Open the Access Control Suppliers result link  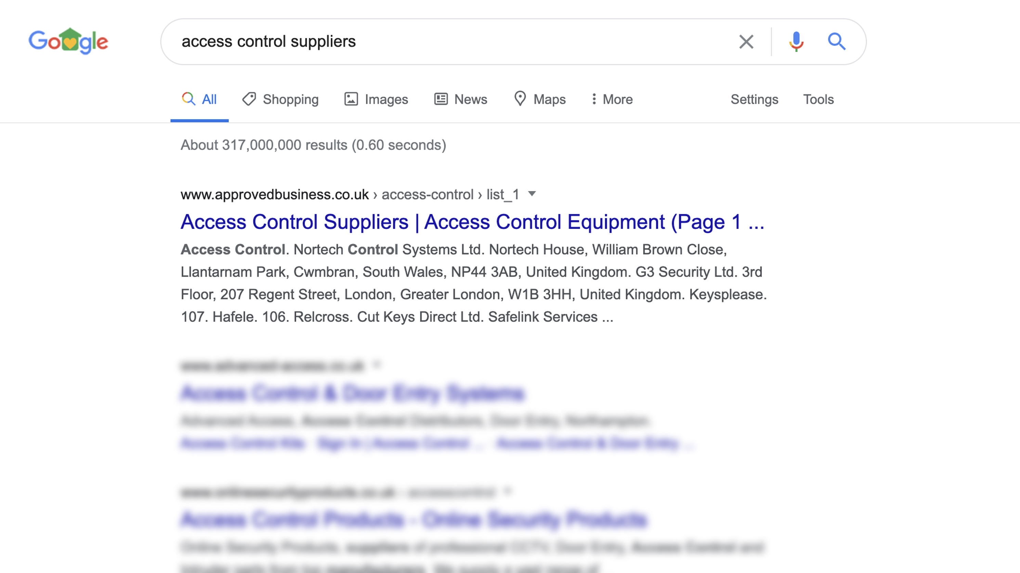click(x=472, y=222)
